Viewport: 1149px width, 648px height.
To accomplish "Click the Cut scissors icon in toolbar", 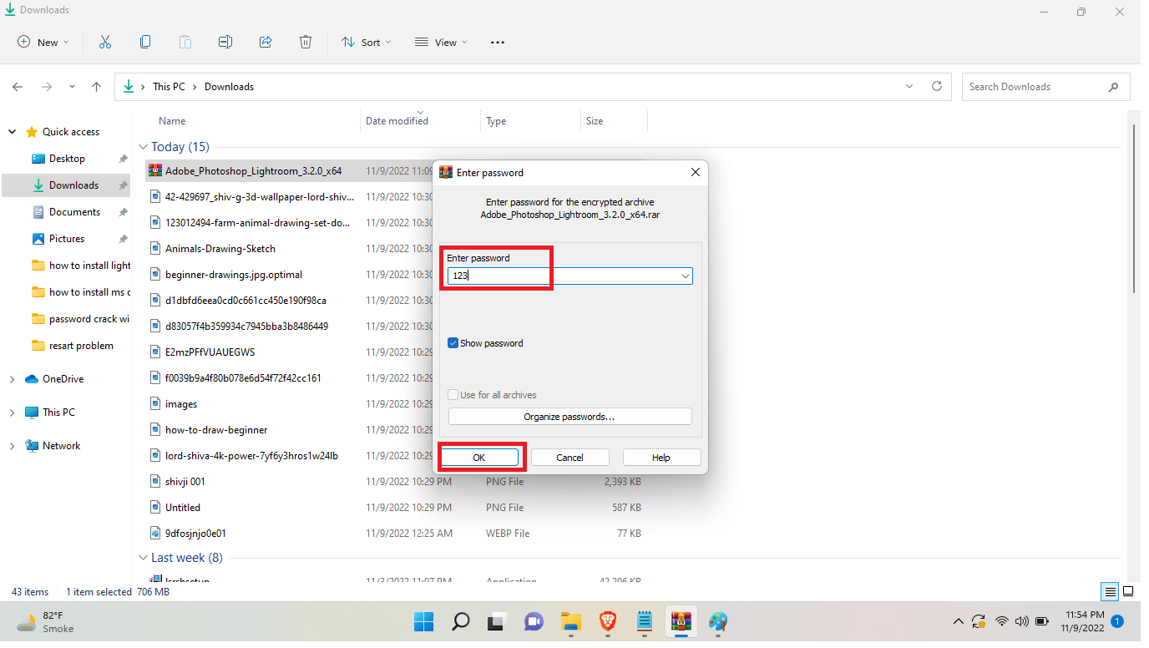I will point(105,42).
